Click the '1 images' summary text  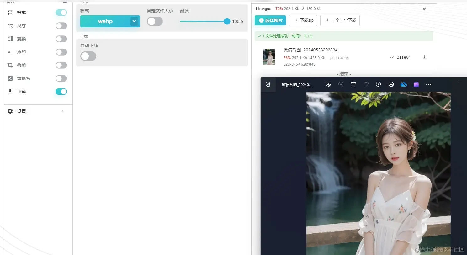[263, 9]
